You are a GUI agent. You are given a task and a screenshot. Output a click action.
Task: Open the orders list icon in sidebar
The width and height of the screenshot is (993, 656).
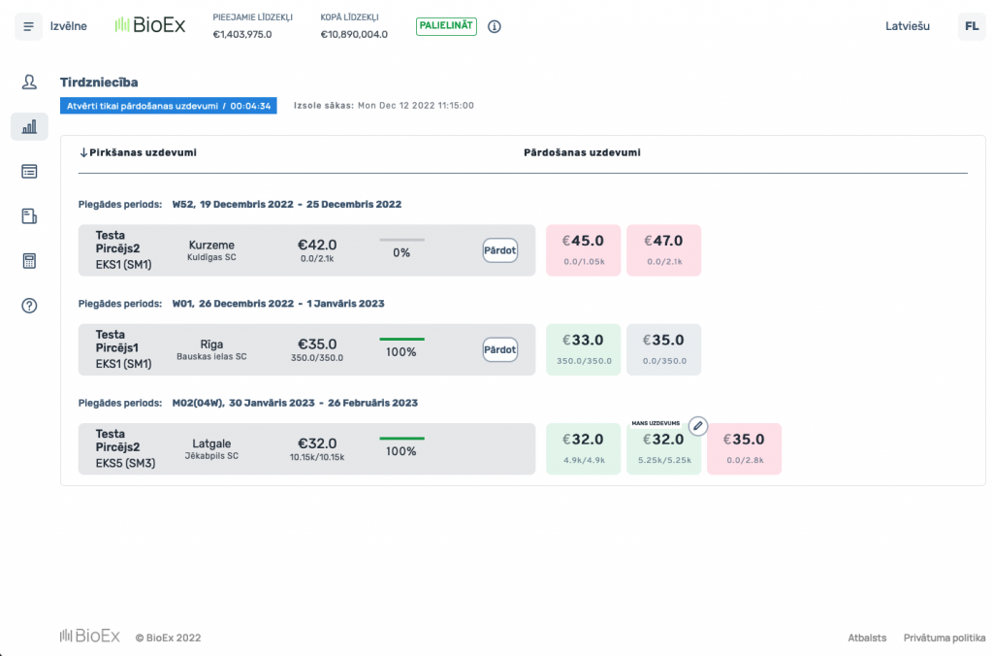pos(28,171)
